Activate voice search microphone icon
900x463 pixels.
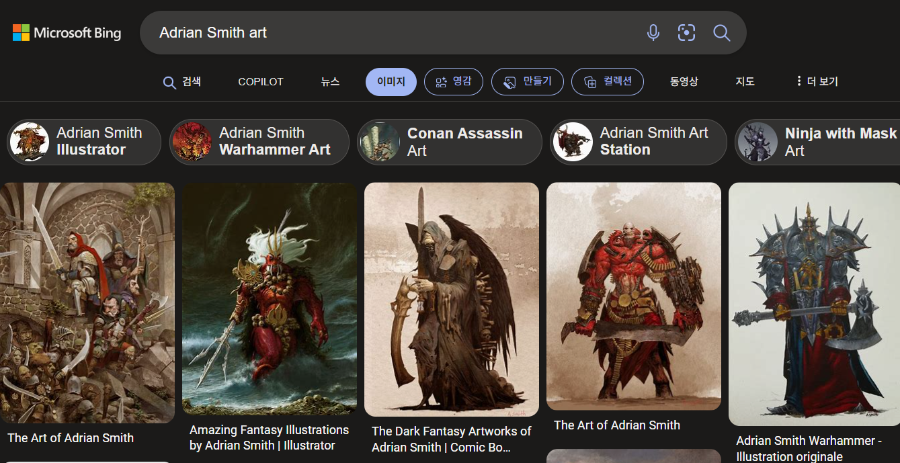(x=653, y=32)
